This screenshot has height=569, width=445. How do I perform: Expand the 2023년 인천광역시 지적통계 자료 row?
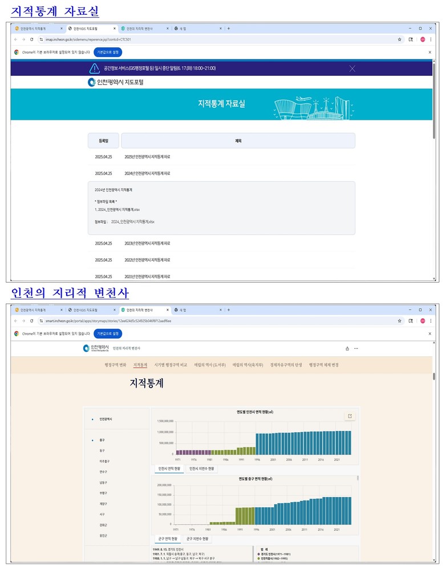click(147, 243)
